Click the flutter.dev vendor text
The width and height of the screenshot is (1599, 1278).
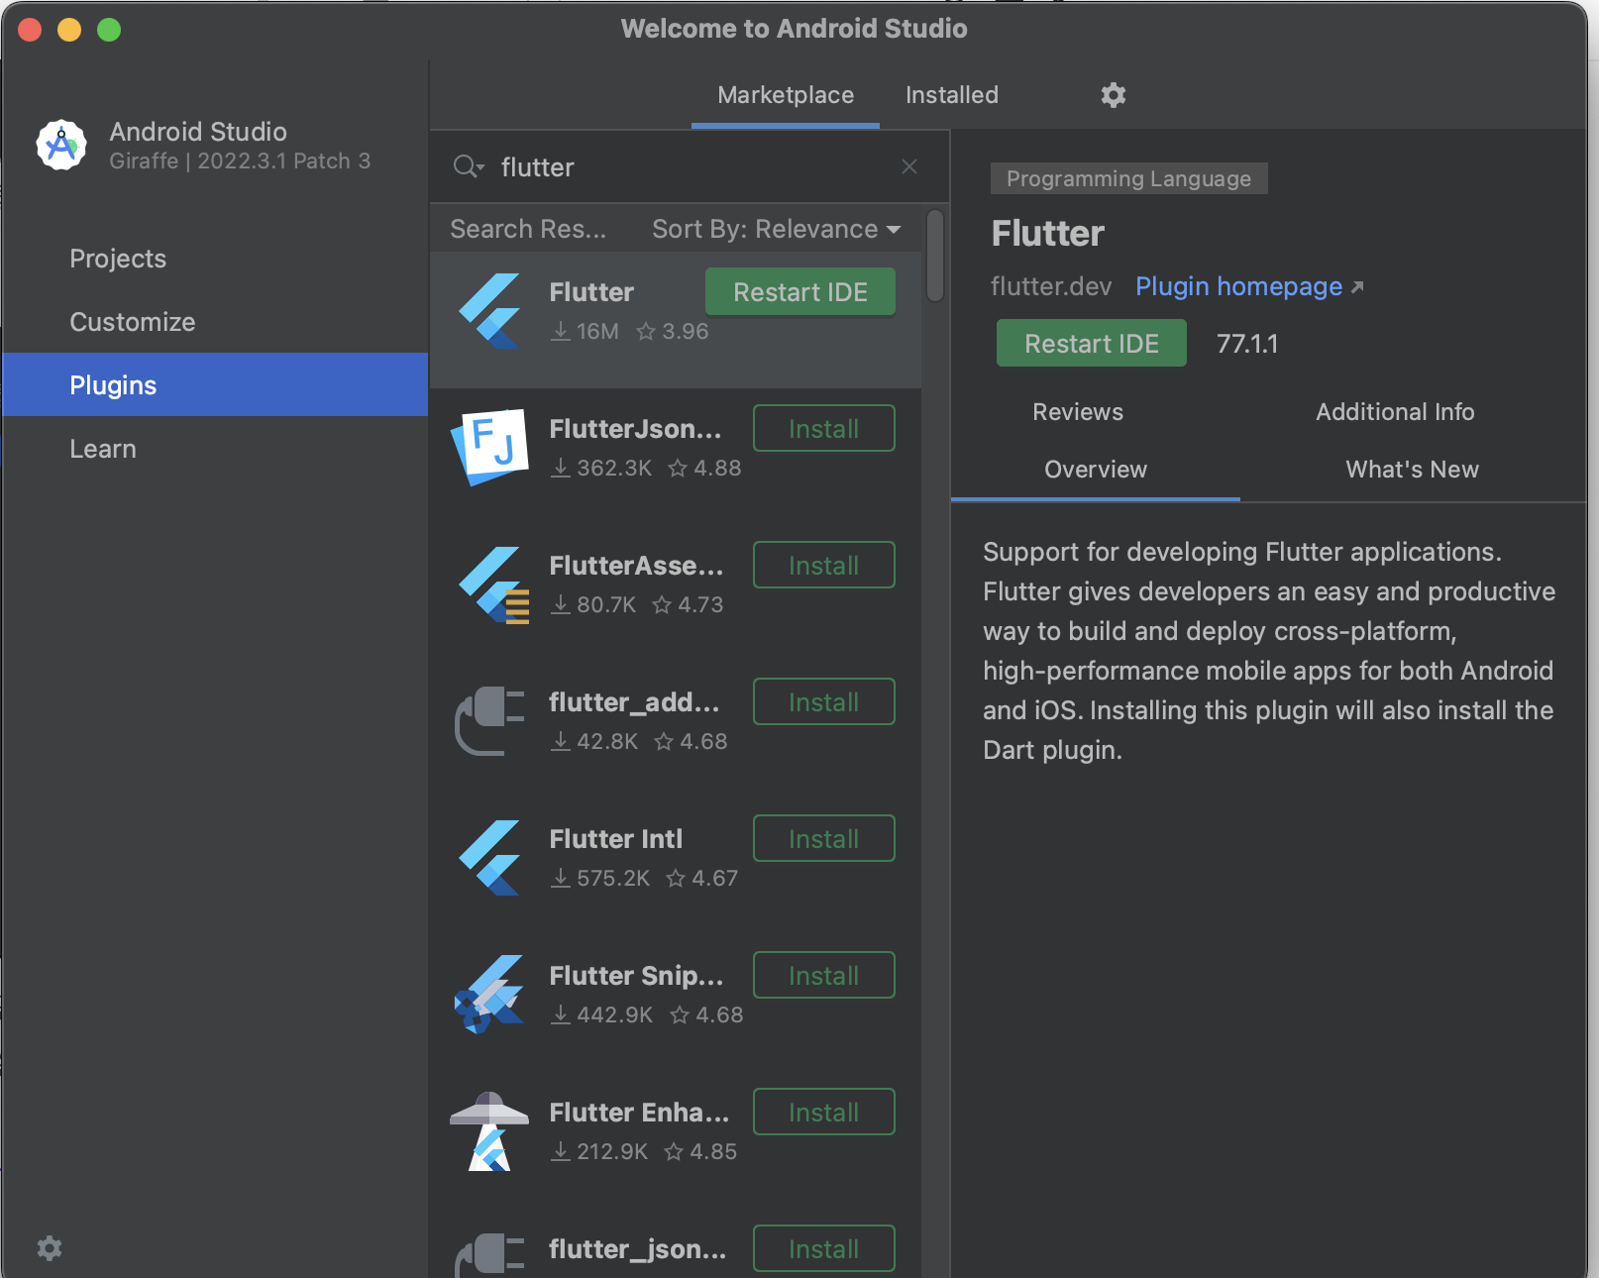click(x=1051, y=286)
